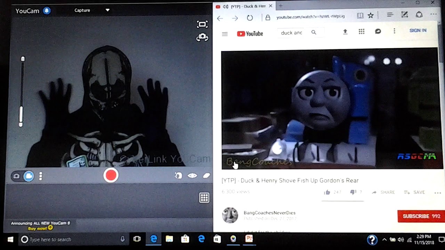The height and width of the screenshot is (250, 445).
Task: Select the eraser clear effects icon
Action: [207, 176]
